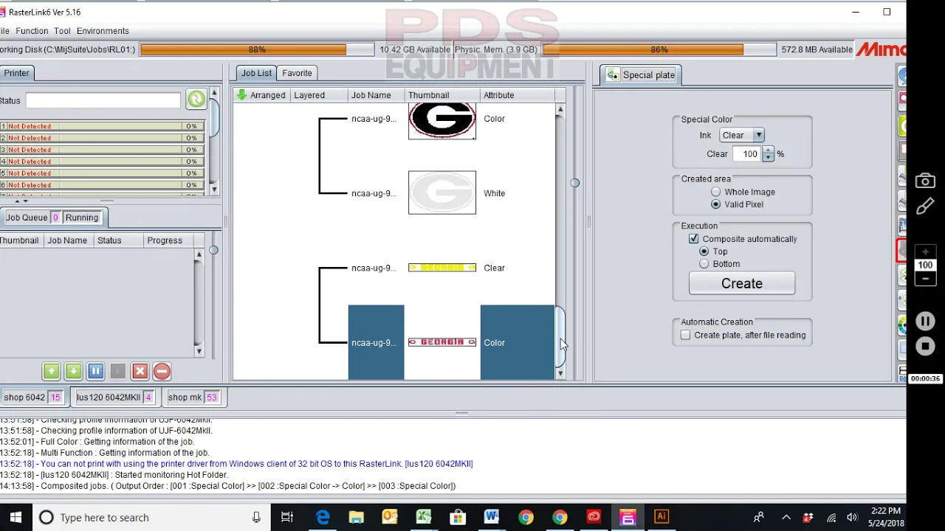Launch Microsoft Edge from the taskbar
The height and width of the screenshot is (531, 945).
tap(323, 517)
